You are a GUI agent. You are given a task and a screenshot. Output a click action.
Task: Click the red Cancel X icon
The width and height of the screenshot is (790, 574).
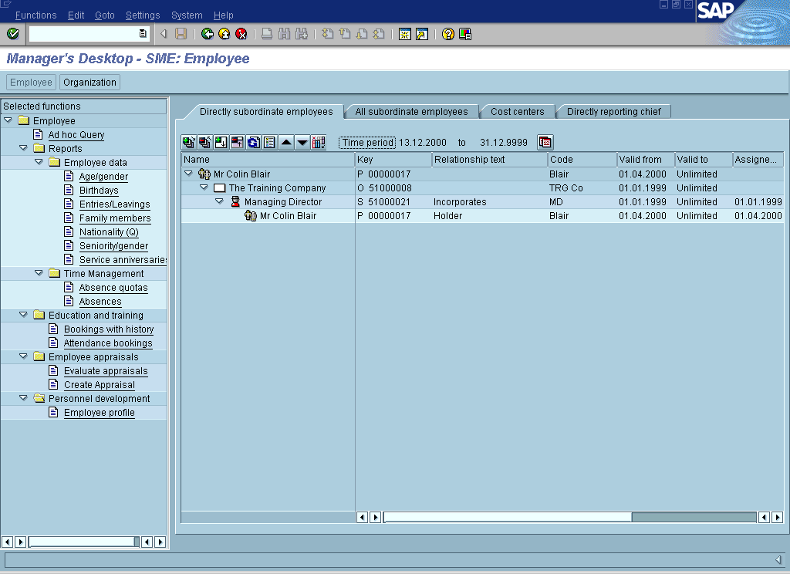[241, 34]
